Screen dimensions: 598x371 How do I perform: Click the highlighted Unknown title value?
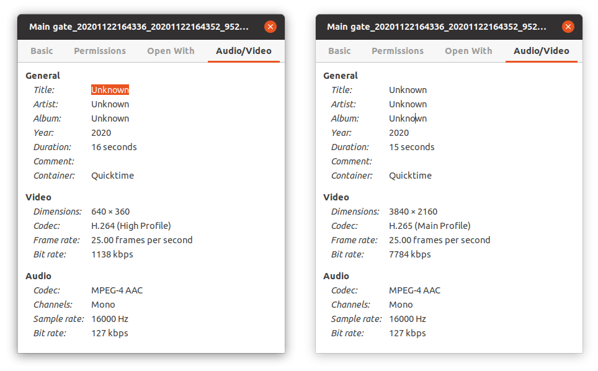[x=110, y=90]
